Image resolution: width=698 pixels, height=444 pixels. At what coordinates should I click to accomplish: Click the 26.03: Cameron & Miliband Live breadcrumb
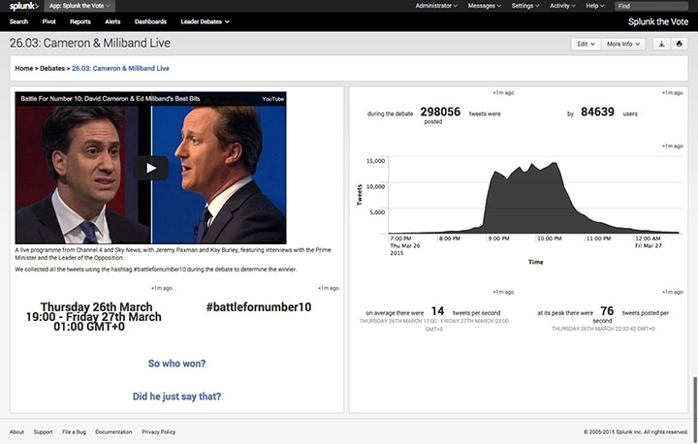120,68
